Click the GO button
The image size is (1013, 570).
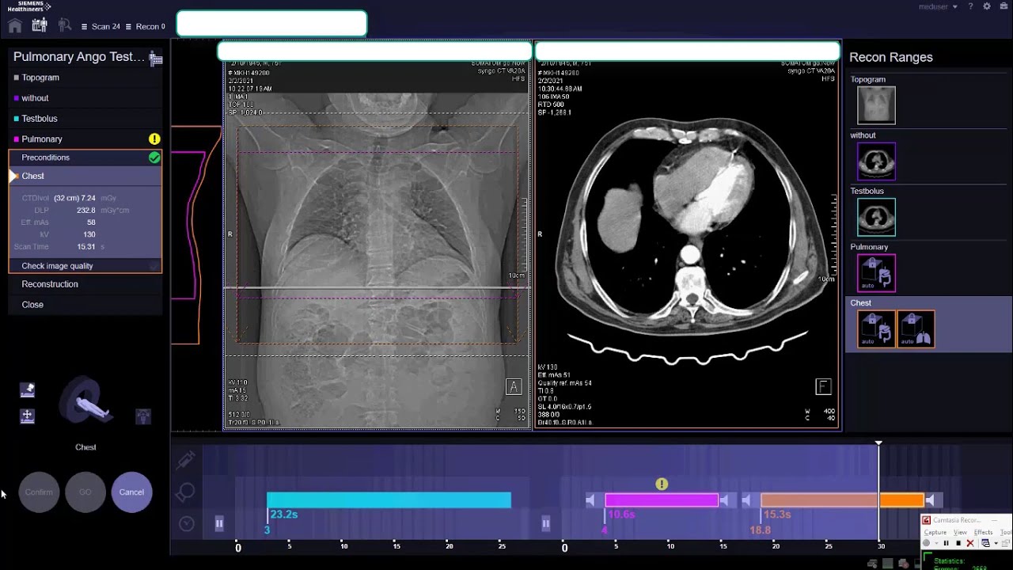(x=85, y=492)
